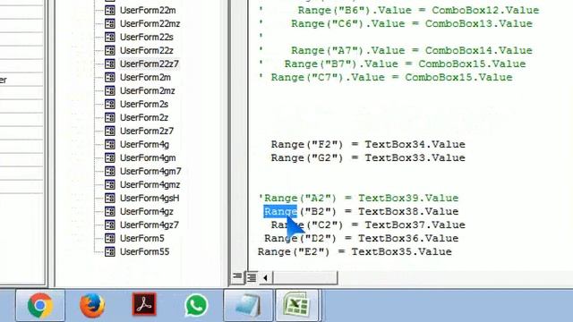This screenshot has height=322, width=573.
Task: Click the code line with TextBox36.Value
Action: [x=362, y=238]
